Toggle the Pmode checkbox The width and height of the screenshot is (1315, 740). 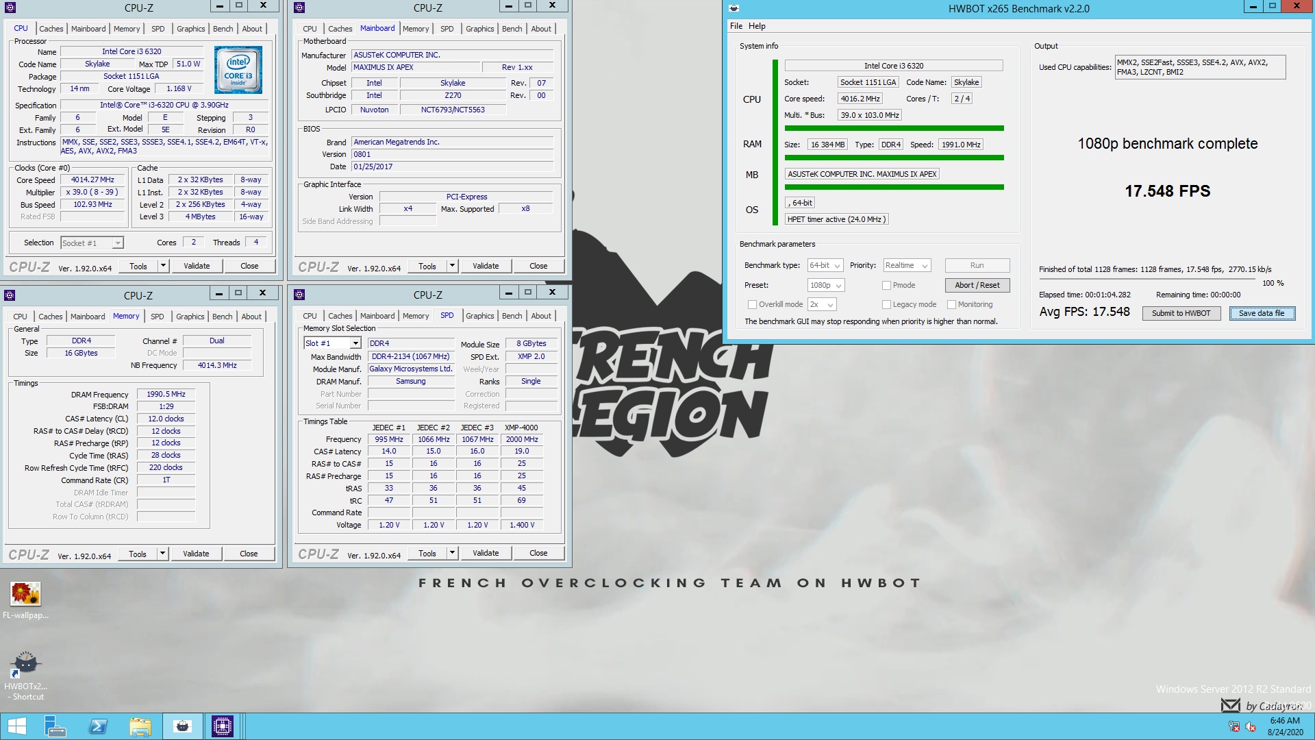click(x=886, y=285)
